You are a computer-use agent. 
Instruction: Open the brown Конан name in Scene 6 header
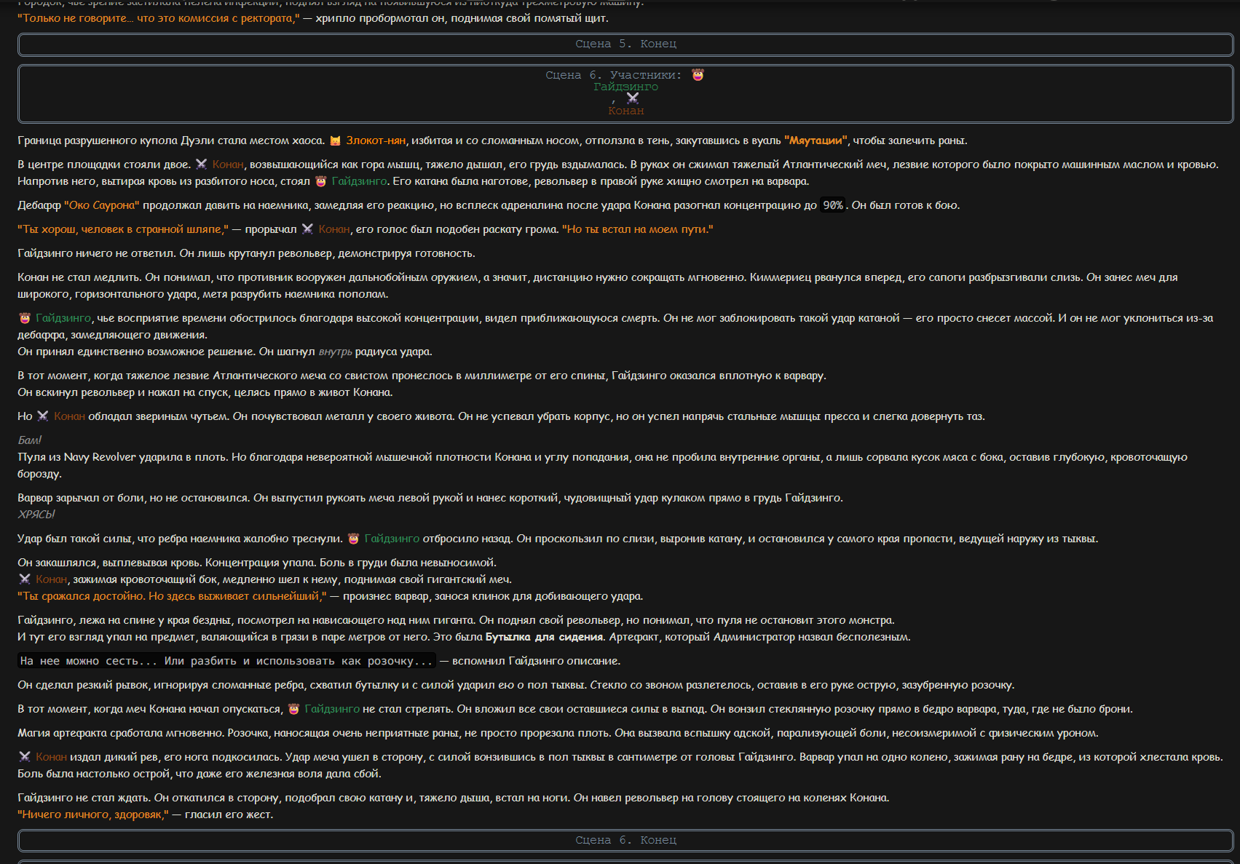click(626, 111)
